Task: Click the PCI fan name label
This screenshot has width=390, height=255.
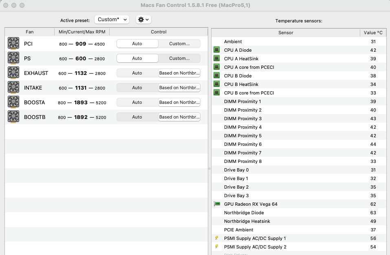Action: pos(29,44)
